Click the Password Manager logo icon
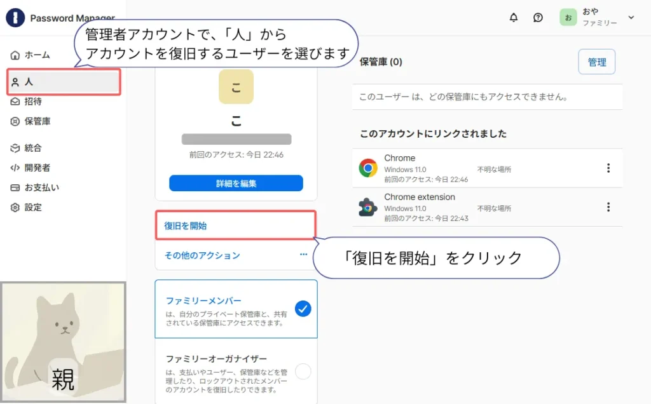 click(15, 18)
